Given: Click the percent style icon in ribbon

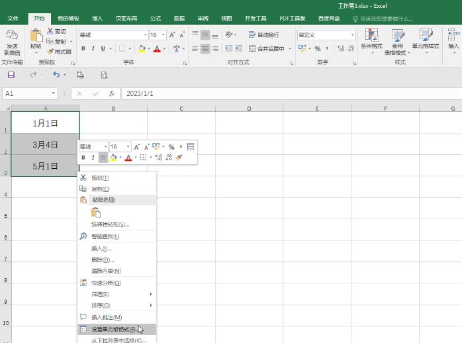Looking at the screenshot, I should pos(318,48).
